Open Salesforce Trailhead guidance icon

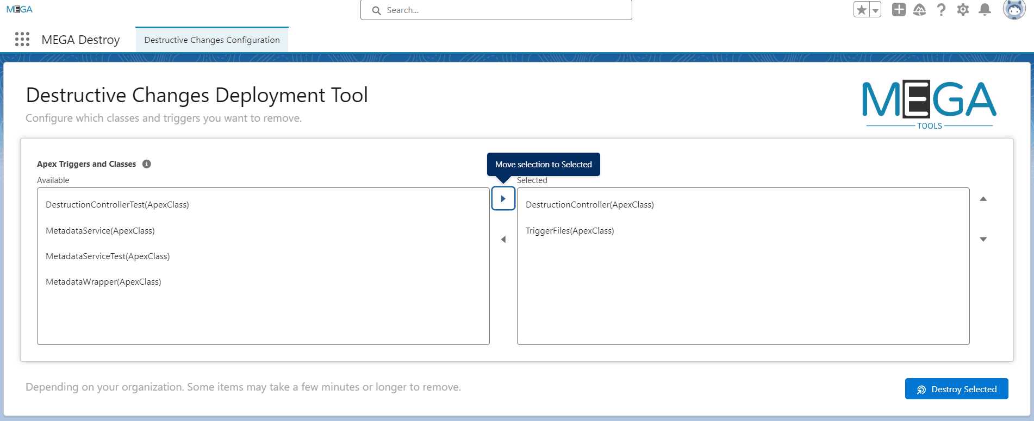click(920, 10)
